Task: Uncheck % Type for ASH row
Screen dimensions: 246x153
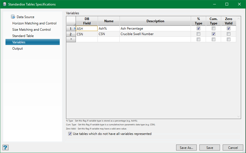Action: click(198, 29)
